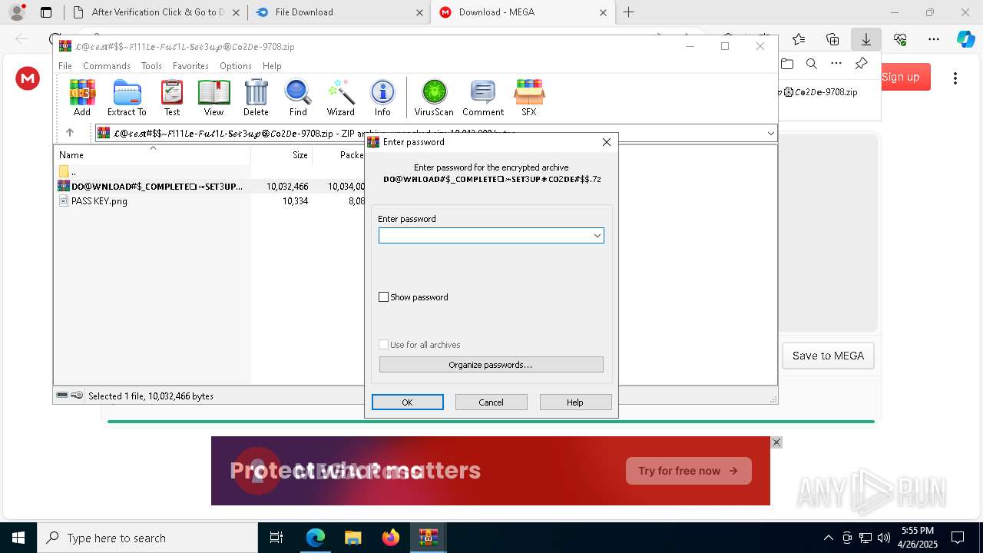
Task: Open the Commands menu
Action: coord(107,66)
